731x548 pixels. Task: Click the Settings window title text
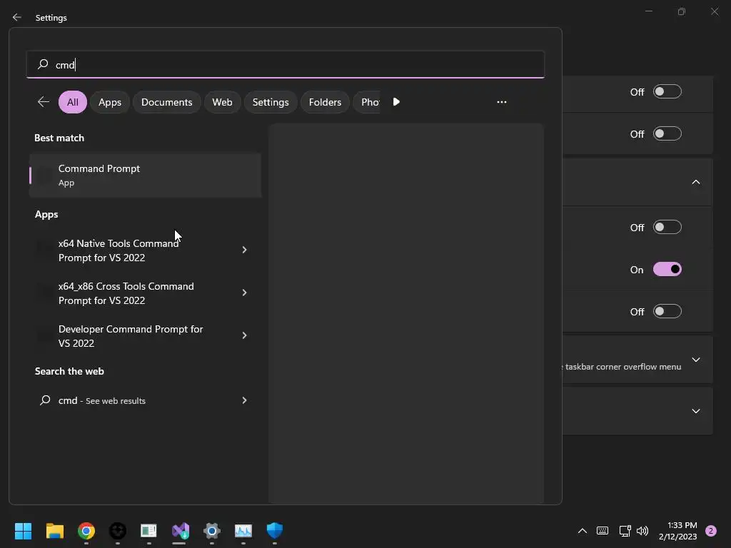pos(51,18)
